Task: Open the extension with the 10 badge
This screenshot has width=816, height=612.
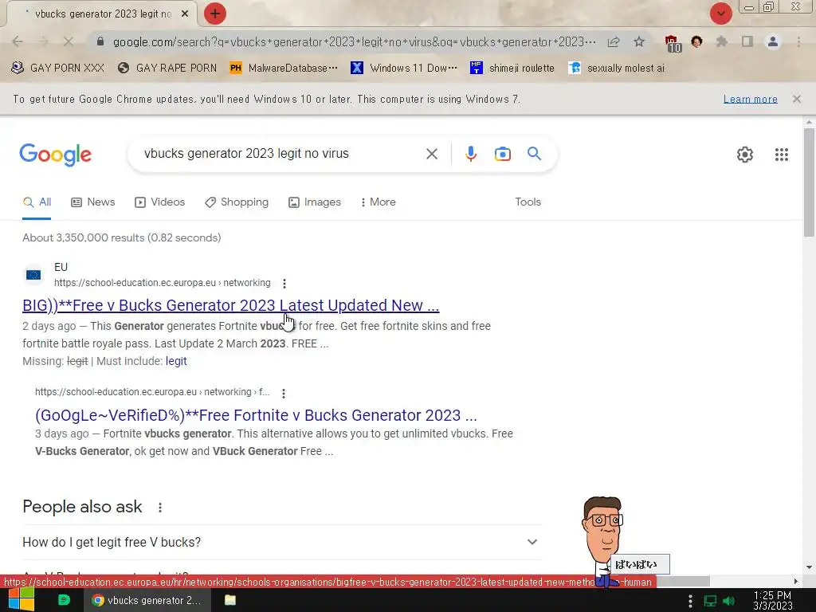Action: [673, 43]
